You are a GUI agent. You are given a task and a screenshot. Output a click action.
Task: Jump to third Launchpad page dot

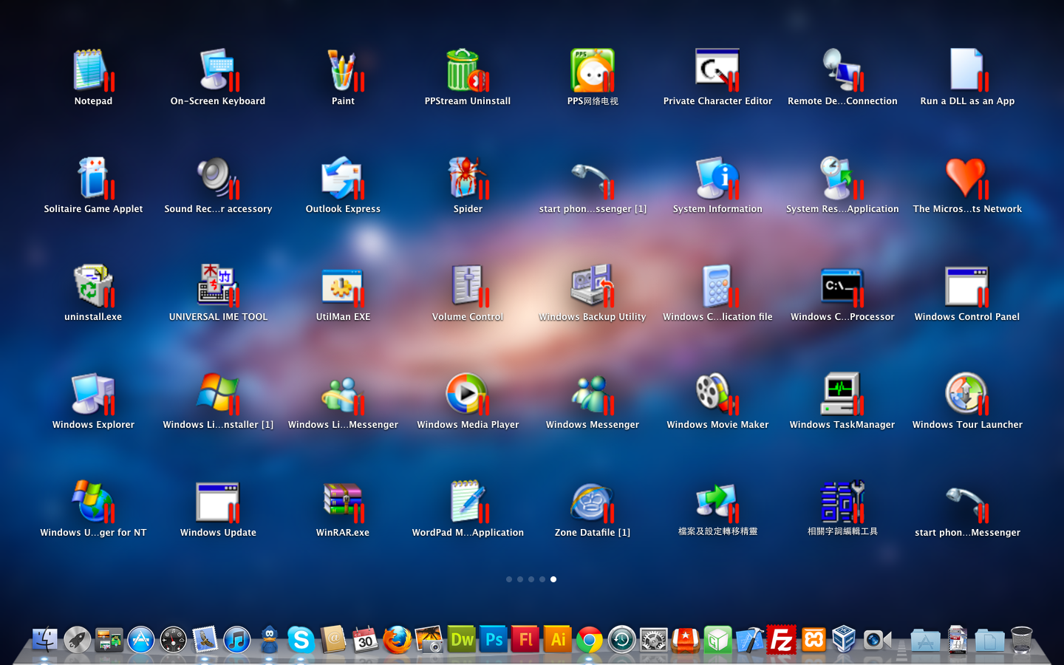[531, 579]
